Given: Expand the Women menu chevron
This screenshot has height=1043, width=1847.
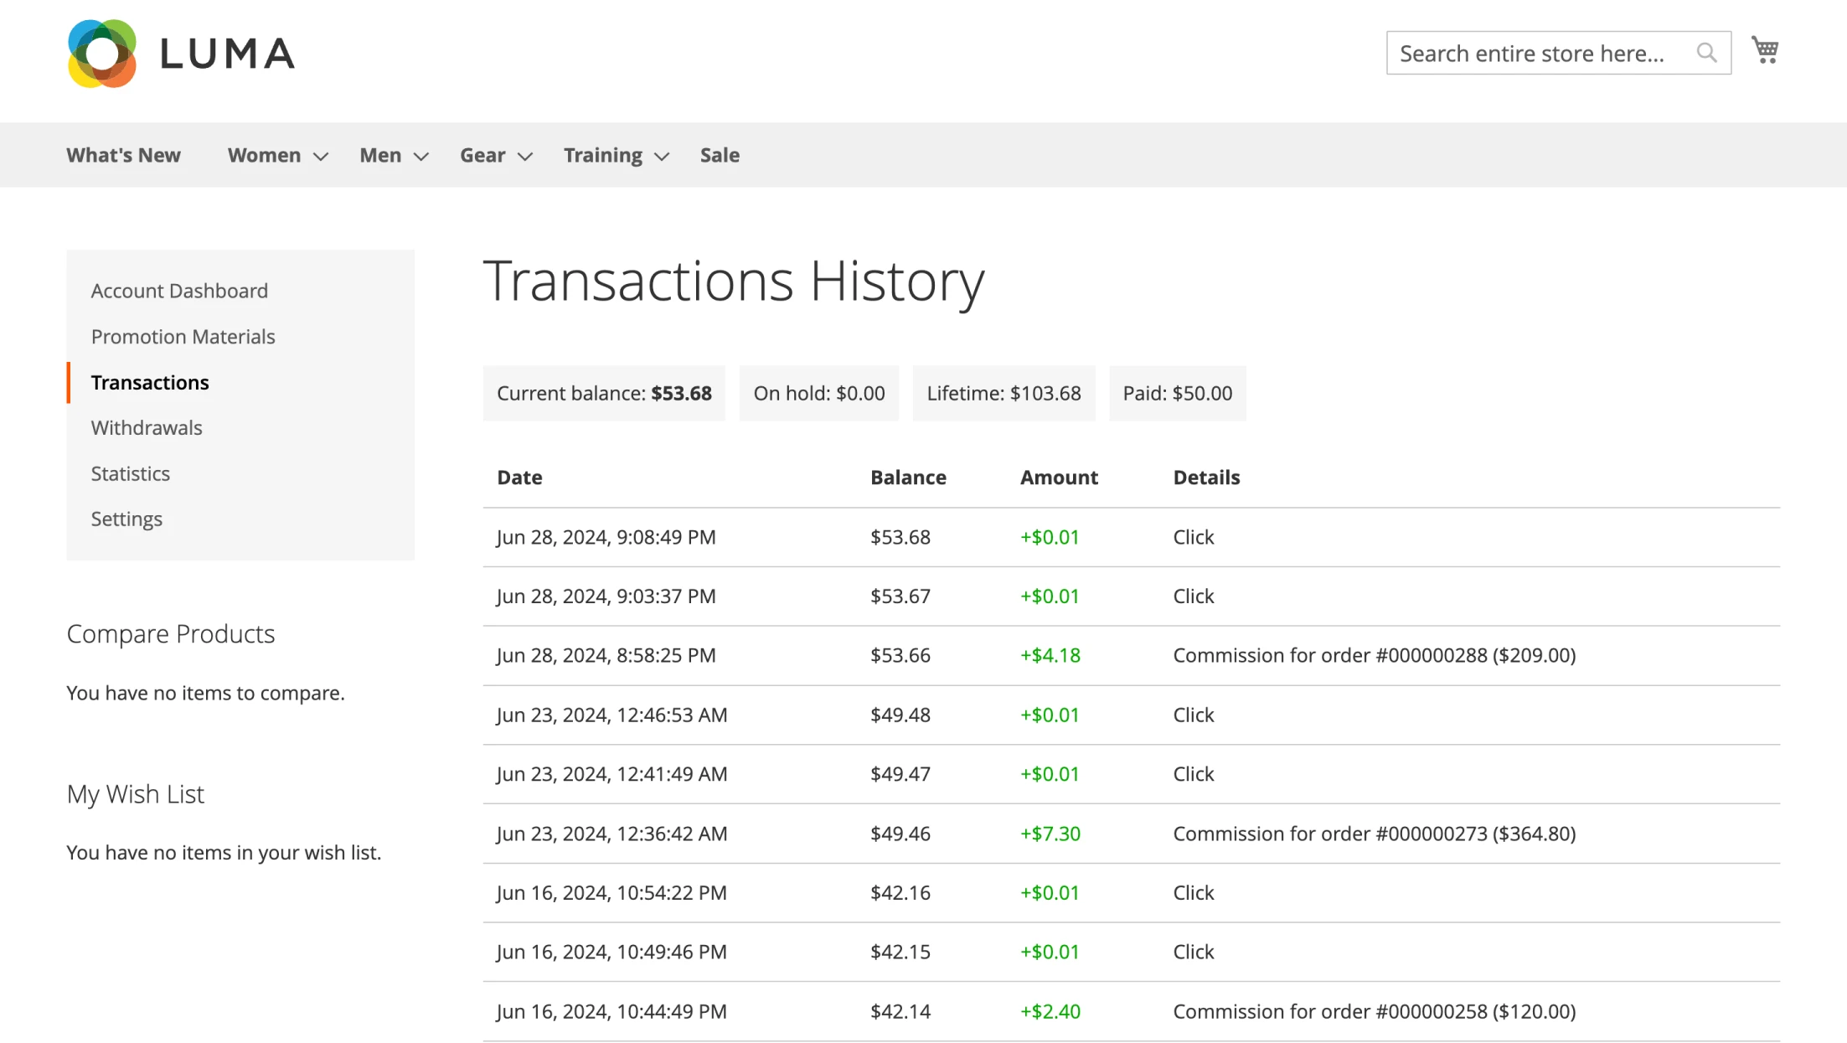Looking at the screenshot, I should 321,157.
